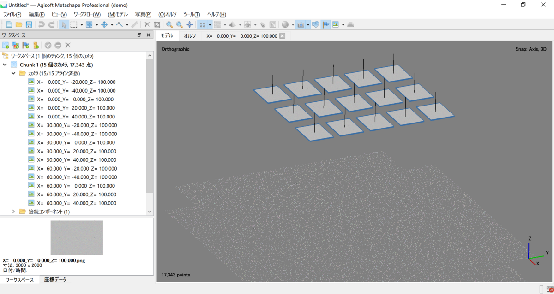Open the ツール(T) menu

pos(192,14)
